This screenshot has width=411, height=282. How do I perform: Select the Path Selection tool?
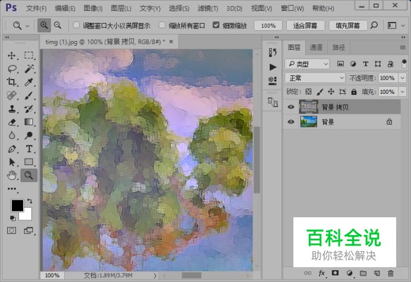[x=11, y=162]
